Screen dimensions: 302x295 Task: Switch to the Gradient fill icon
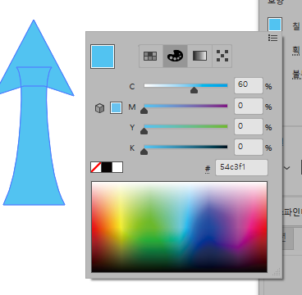click(199, 56)
